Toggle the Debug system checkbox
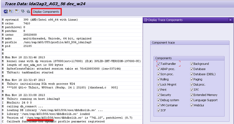The image size is (234, 124). pos(159,100)
